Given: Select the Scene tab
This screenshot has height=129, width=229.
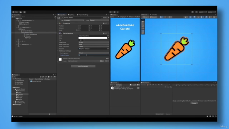Looking at the screenshot, I should coord(144,15).
